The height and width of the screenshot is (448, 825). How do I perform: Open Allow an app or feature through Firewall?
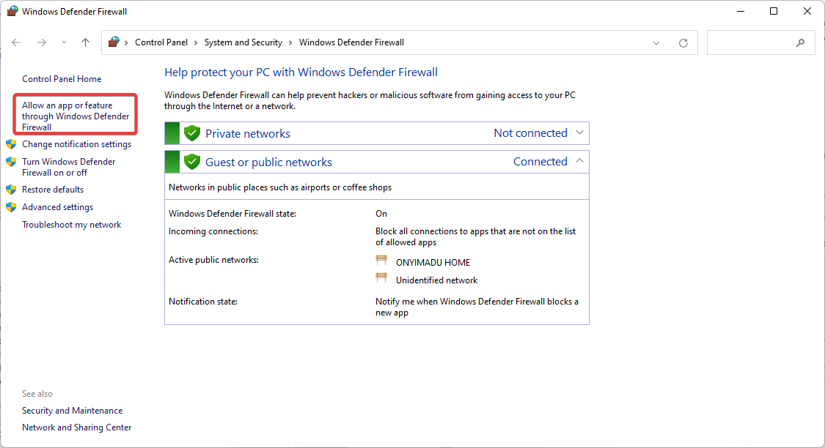76,116
